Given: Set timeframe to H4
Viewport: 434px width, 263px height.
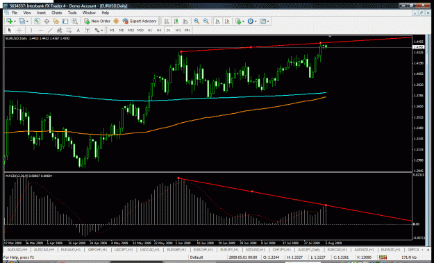Looking at the screenshot, I should pyautogui.click(x=159, y=30).
